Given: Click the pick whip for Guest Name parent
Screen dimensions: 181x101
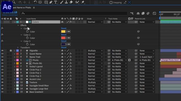Looking at the screenshot, I should point(136,54).
